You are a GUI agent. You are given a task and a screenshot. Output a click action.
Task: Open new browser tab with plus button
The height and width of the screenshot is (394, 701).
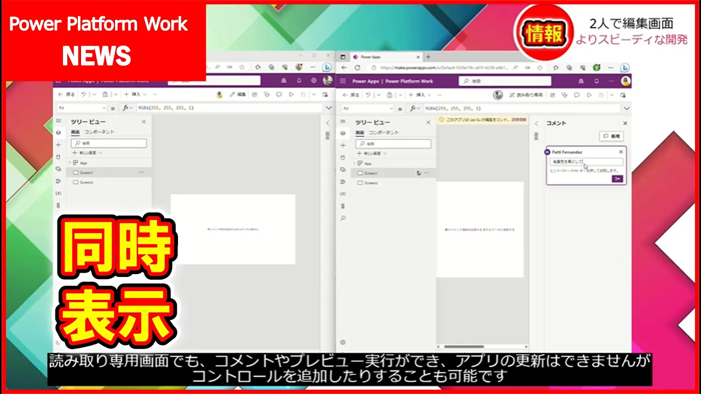[428, 57]
